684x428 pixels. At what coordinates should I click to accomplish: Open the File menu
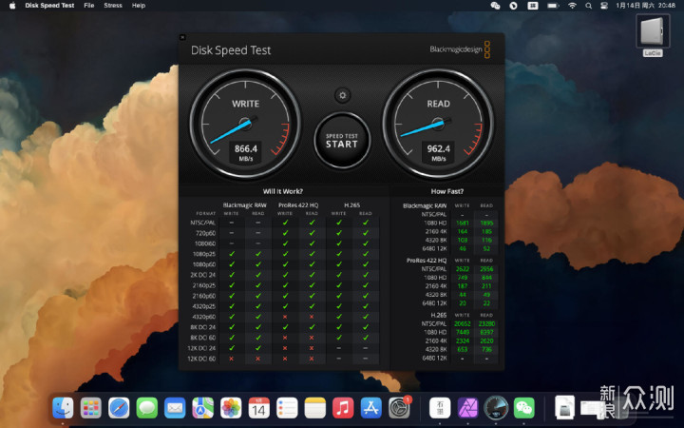89,6
